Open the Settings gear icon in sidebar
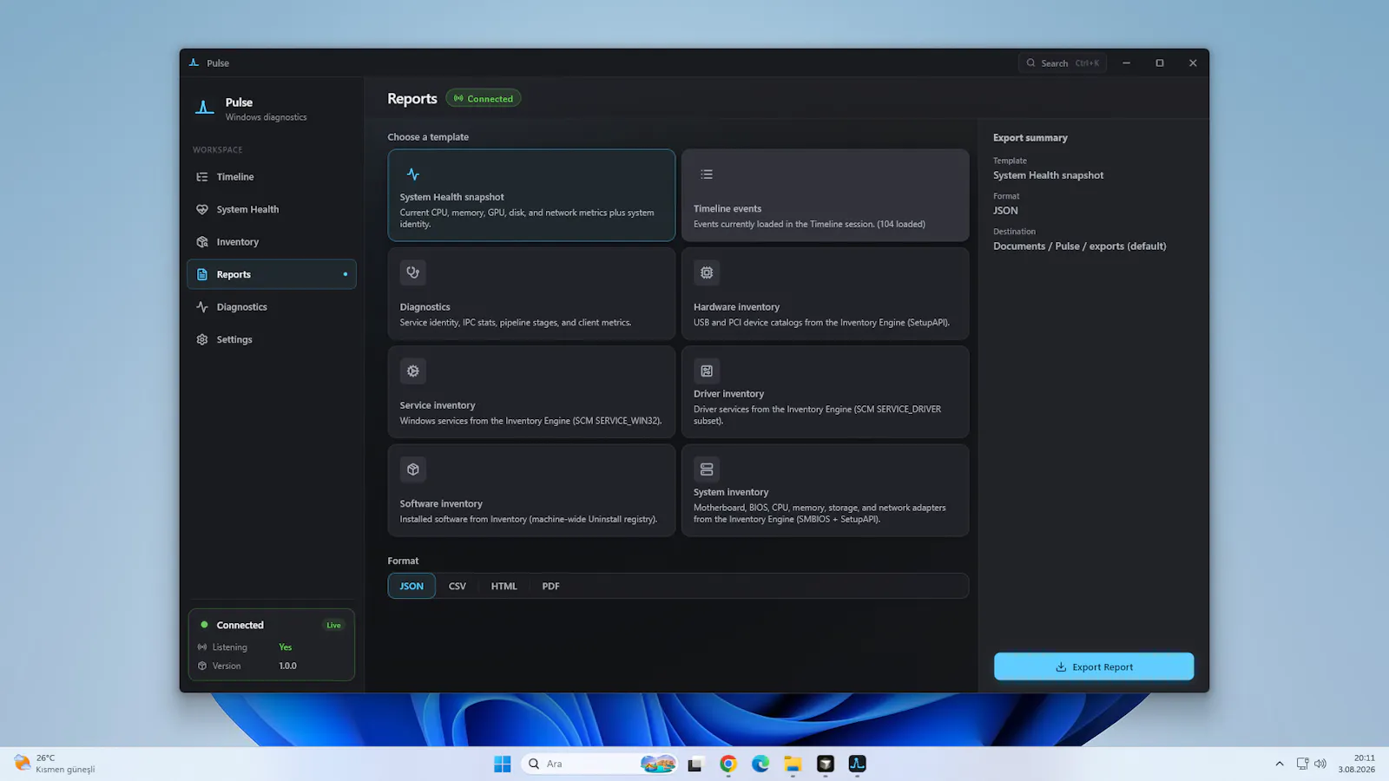 [x=202, y=339]
